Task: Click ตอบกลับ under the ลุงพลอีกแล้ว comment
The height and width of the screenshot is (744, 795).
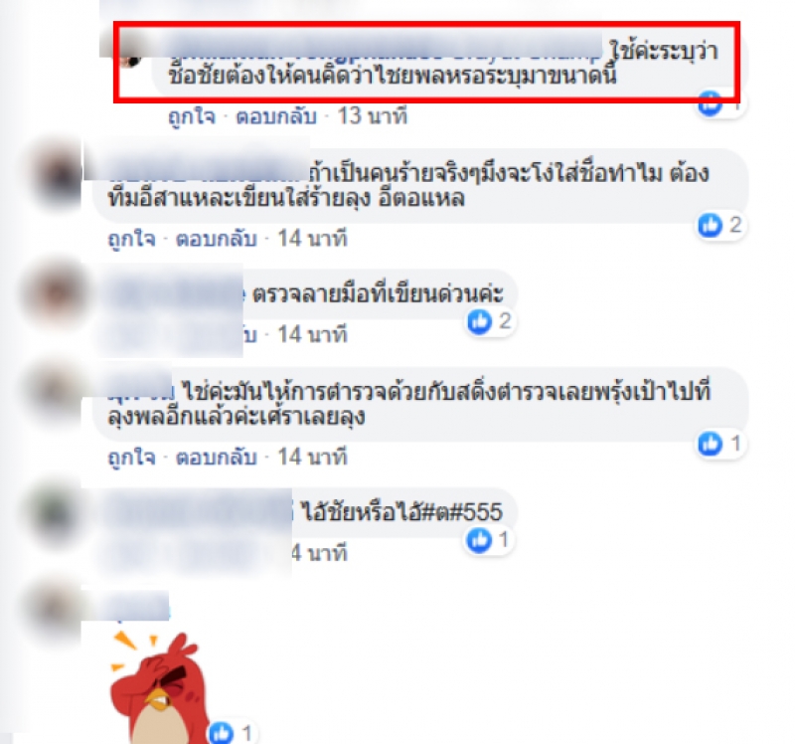Action: click(216, 458)
